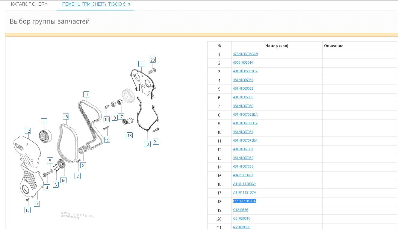Click part code 481H1007081

(243, 149)
